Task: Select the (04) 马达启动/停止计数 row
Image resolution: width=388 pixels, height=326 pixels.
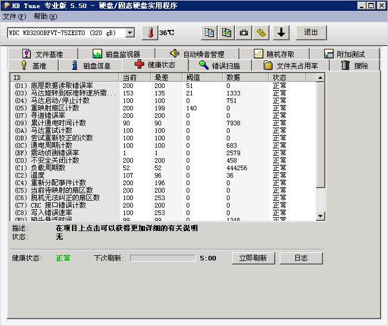Action: pyautogui.click(x=164, y=101)
